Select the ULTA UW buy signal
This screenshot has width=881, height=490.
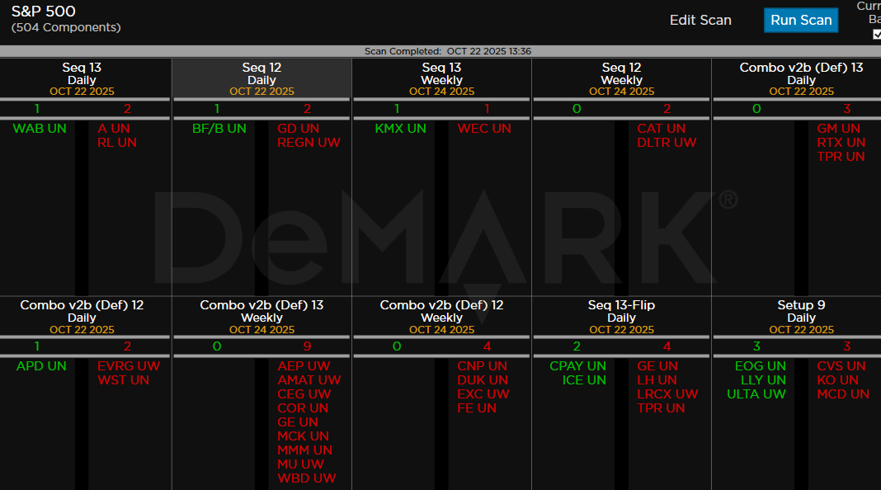756,394
